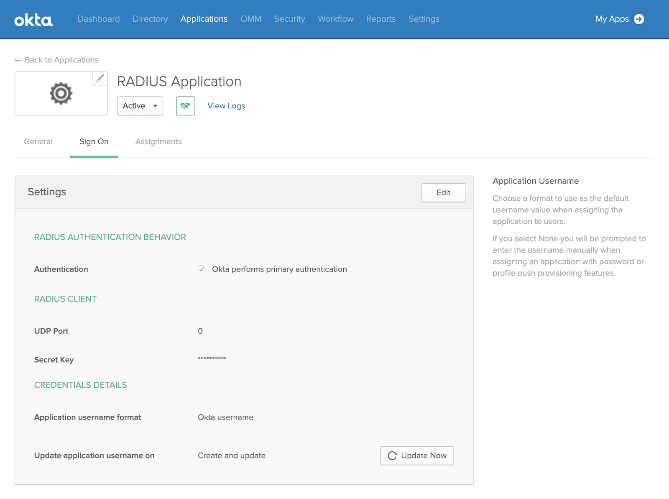The height and width of the screenshot is (499, 669).
Task: Go to the Directory menu
Action: (150, 19)
